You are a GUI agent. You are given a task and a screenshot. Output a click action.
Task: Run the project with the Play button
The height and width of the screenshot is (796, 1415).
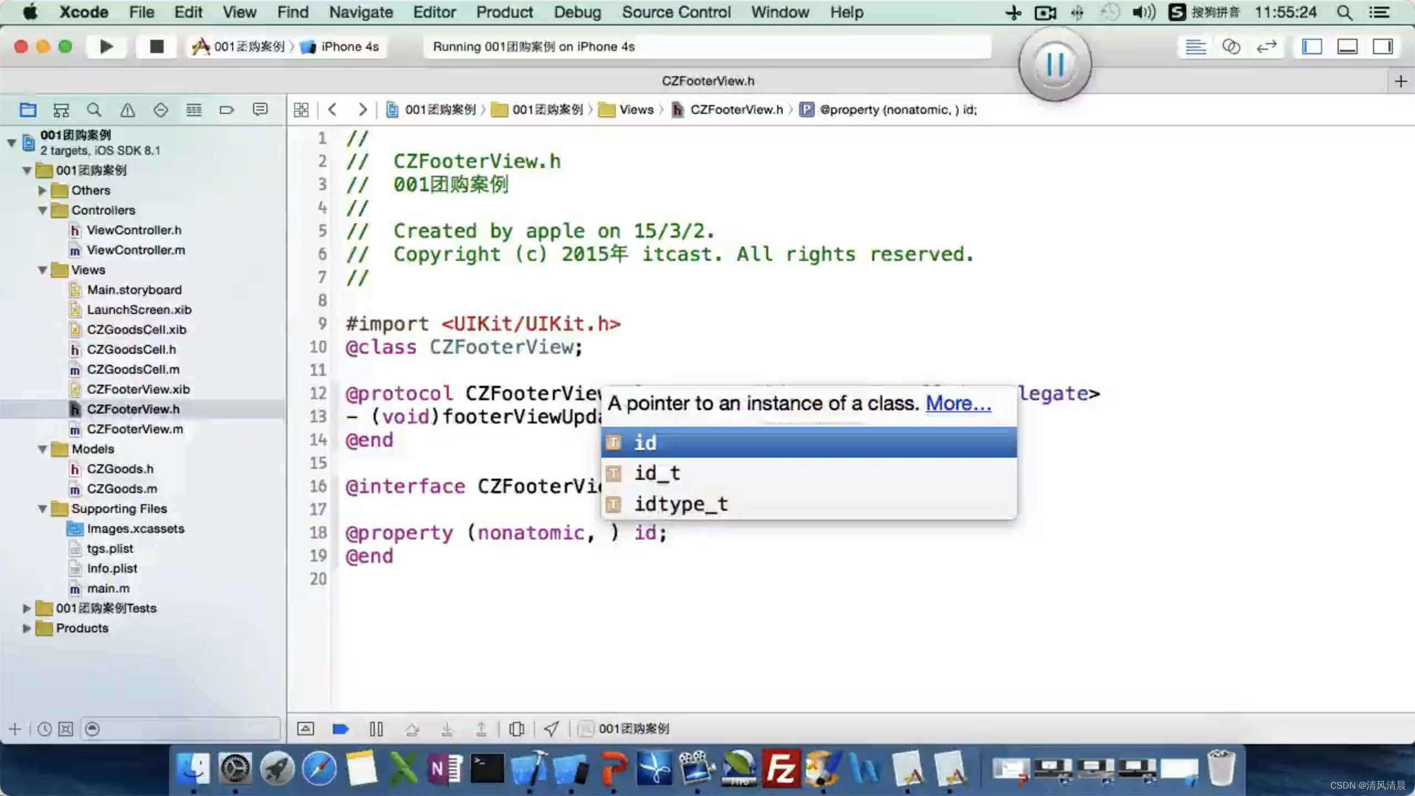106,46
